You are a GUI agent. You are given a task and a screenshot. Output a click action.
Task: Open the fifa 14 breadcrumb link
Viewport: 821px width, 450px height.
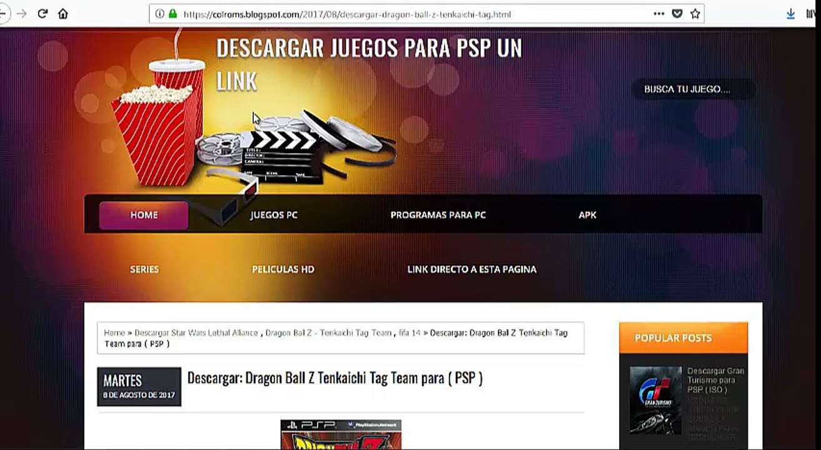[x=410, y=333]
